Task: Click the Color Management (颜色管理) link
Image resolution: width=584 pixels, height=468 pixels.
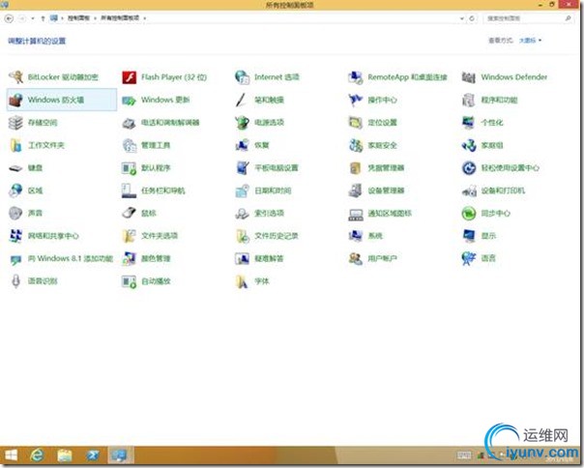Action: tap(156, 258)
